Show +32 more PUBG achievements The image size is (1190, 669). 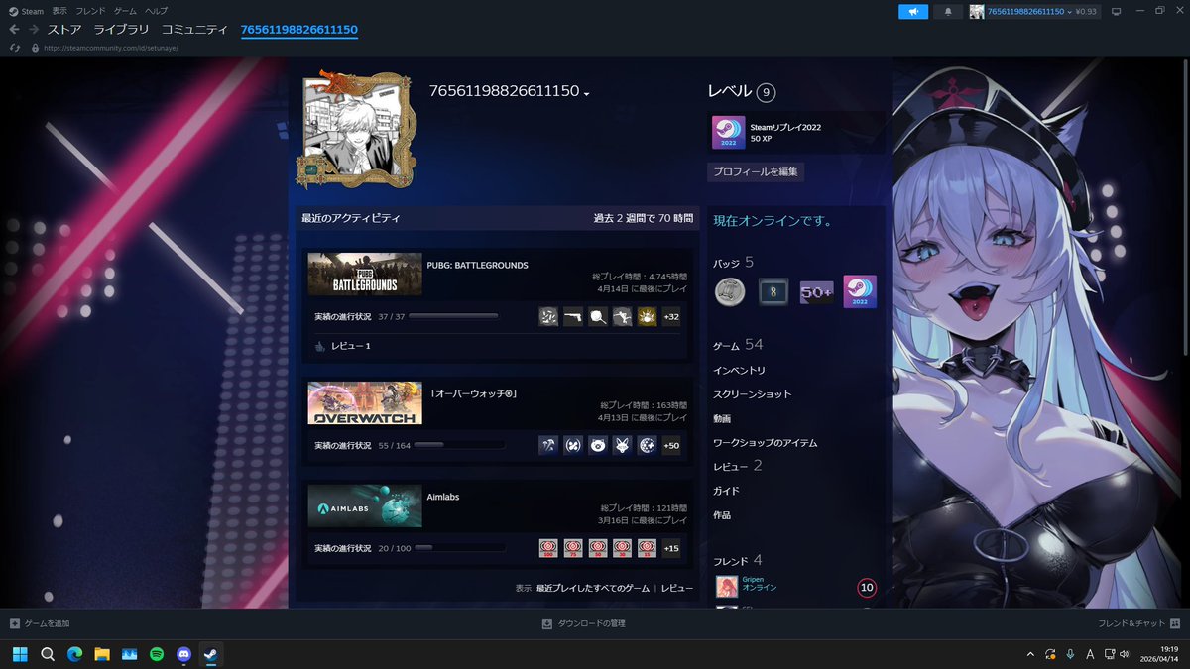click(671, 317)
